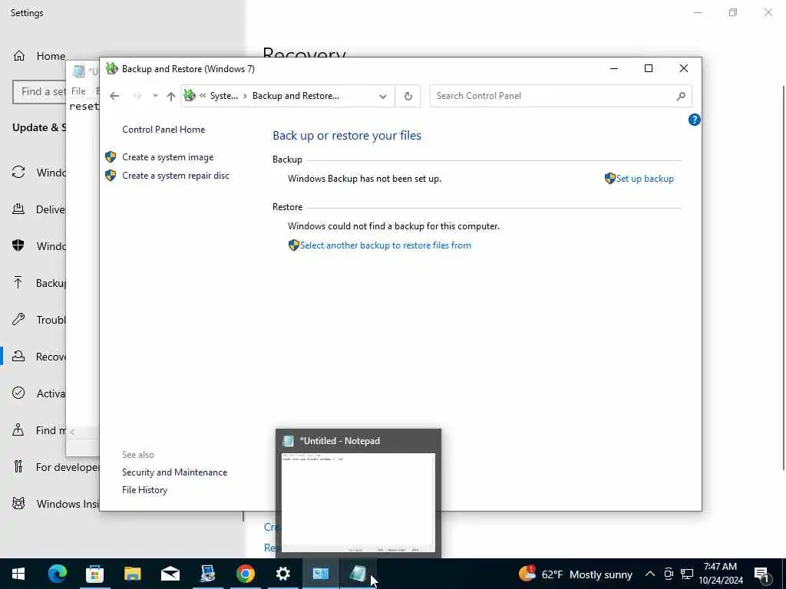Open the Windows Start menu
Image resolution: width=786 pixels, height=589 pixels.
tap(18, 574)
